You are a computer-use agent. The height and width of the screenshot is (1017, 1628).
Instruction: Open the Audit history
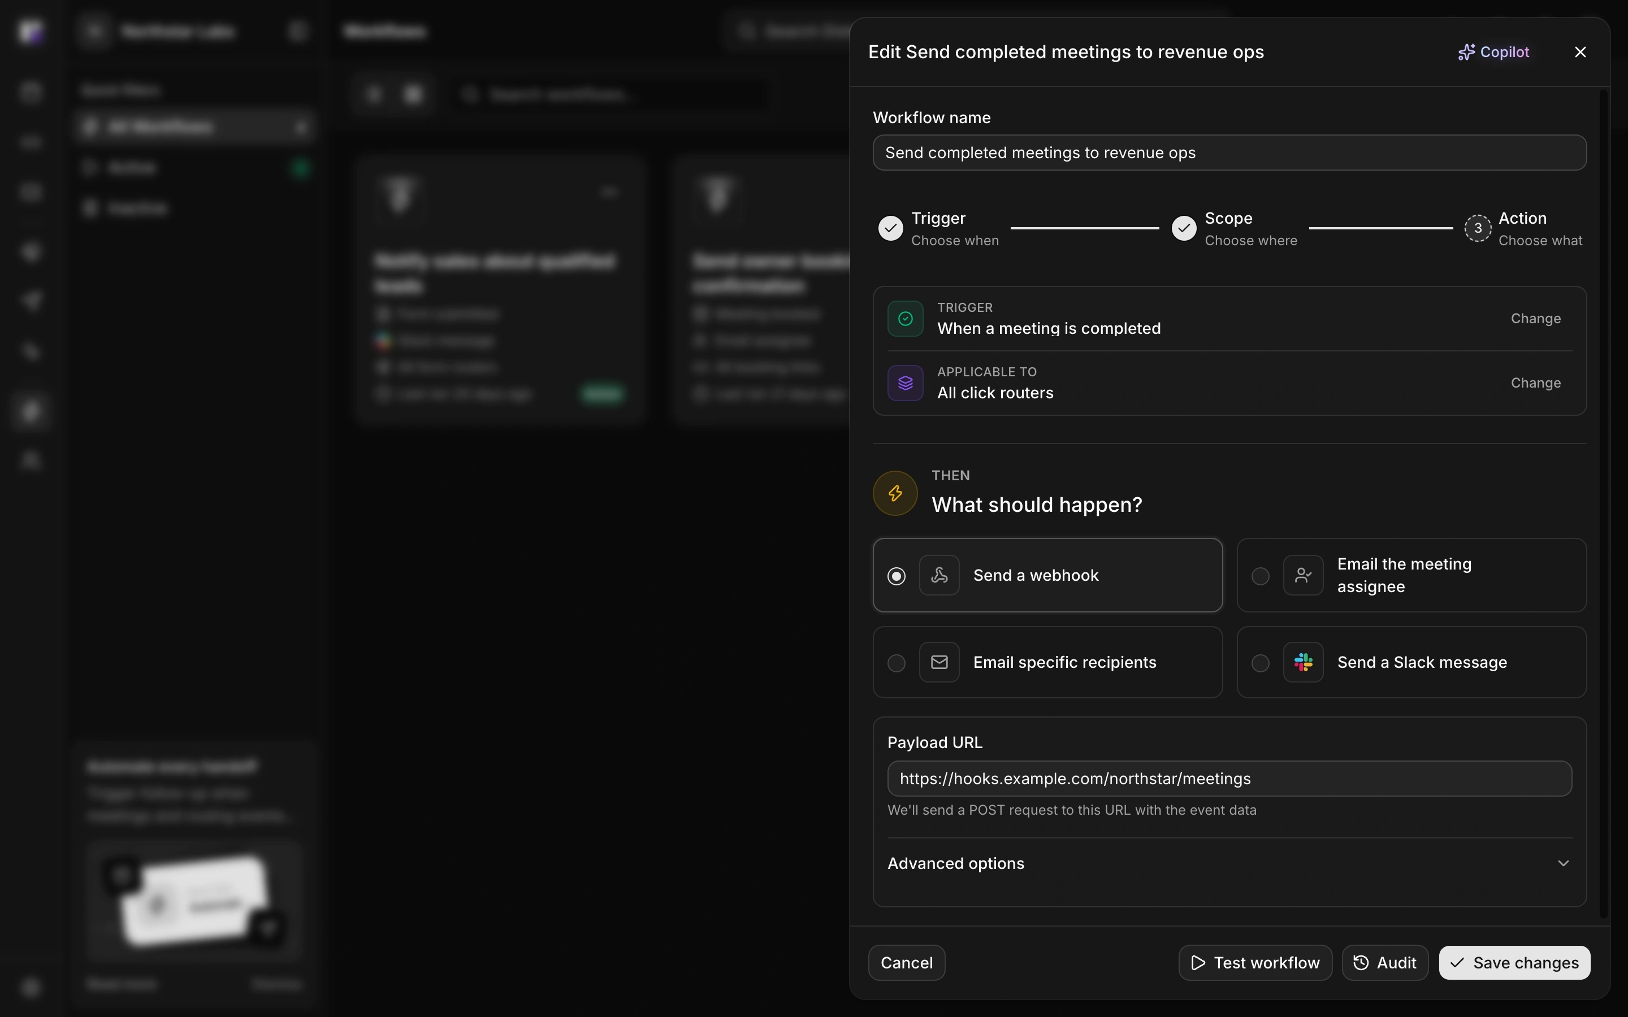pyautogui.click(x=1384, y=963)
